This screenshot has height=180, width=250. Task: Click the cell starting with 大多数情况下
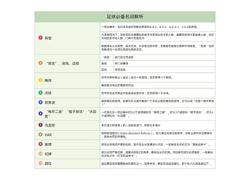point(157,36)
